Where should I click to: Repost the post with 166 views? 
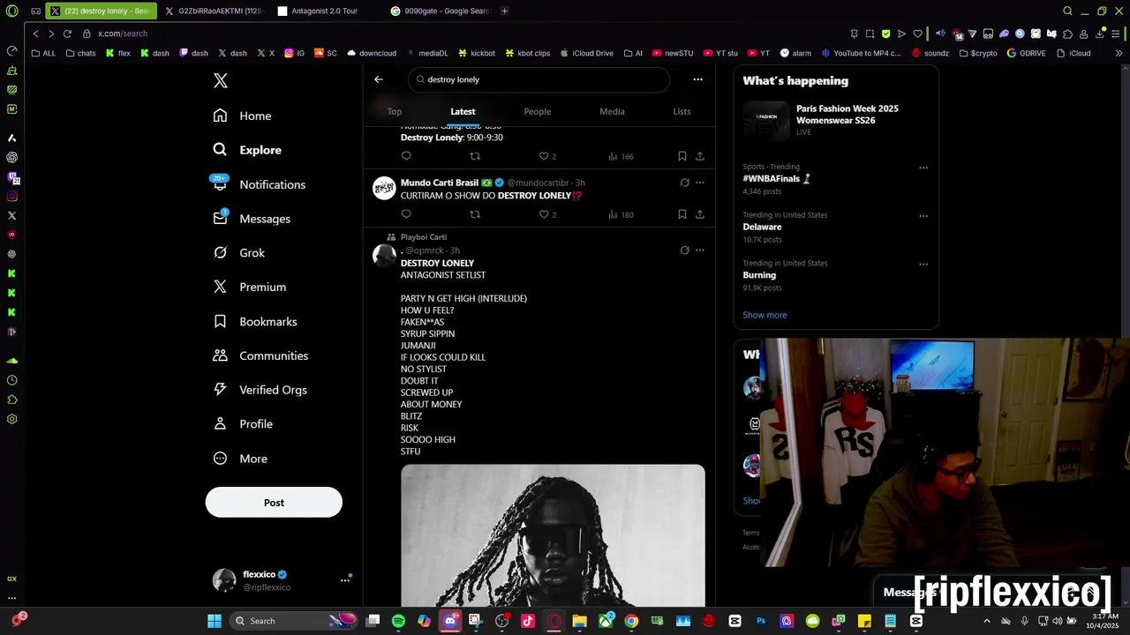click(475, 156)
